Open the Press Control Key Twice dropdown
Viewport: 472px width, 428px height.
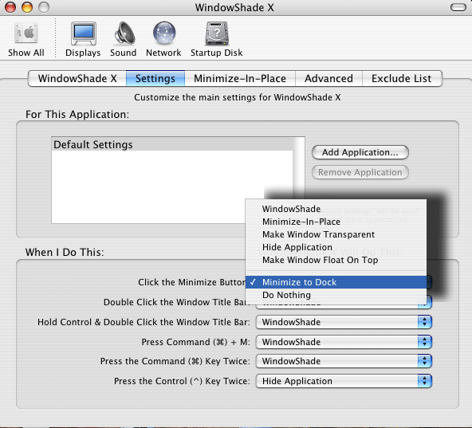tap(344, 381)
